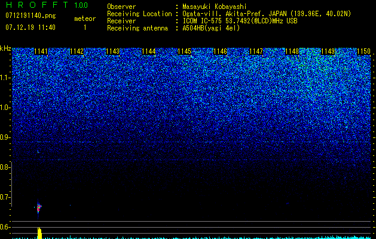Click the ICOM IC-575 receiver text
Viewport: 376px width, 239px height.
coord(240,21)
